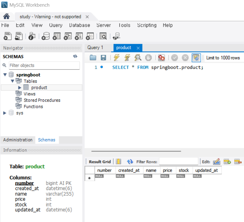
Task: Click the Filter Rows input field
Action: [x=179, y=162]
